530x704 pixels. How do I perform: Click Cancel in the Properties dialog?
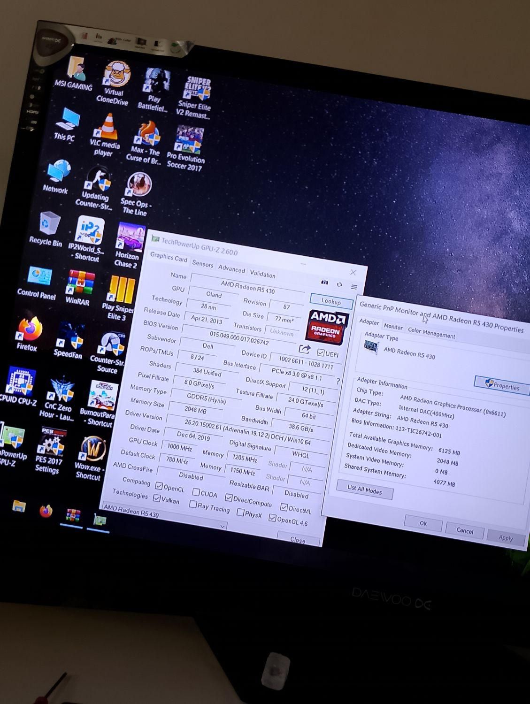point(465,530)
